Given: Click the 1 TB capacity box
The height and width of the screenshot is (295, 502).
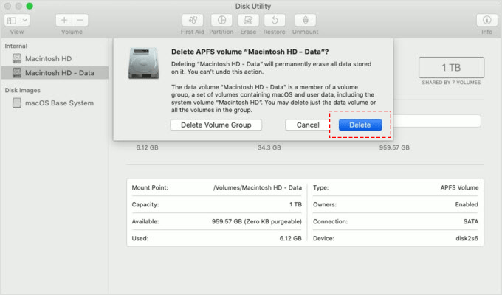Looking at the screenshot, I should click(x=451, y=68).
